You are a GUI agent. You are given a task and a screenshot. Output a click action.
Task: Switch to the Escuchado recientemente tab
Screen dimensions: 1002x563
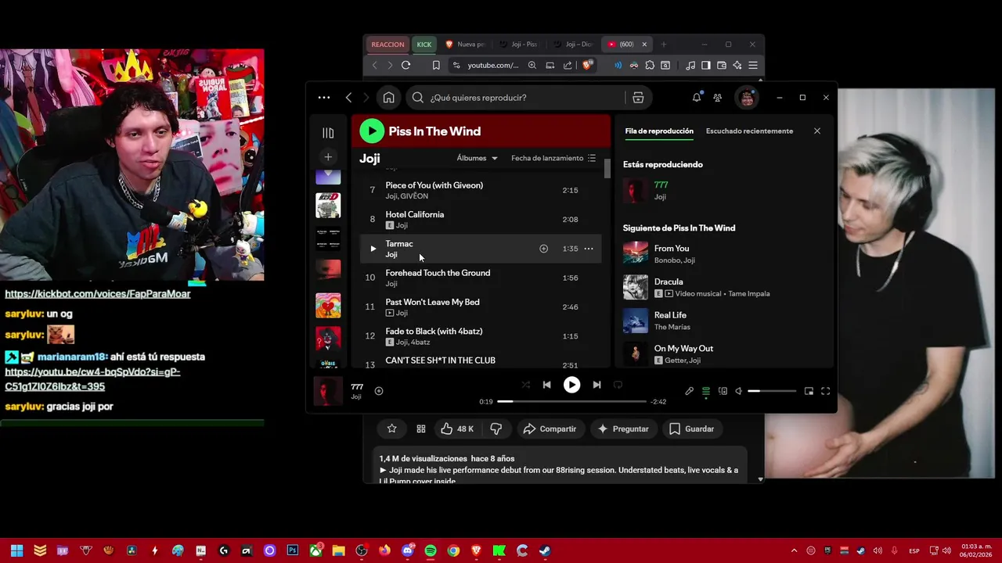(x=749, y=131)
